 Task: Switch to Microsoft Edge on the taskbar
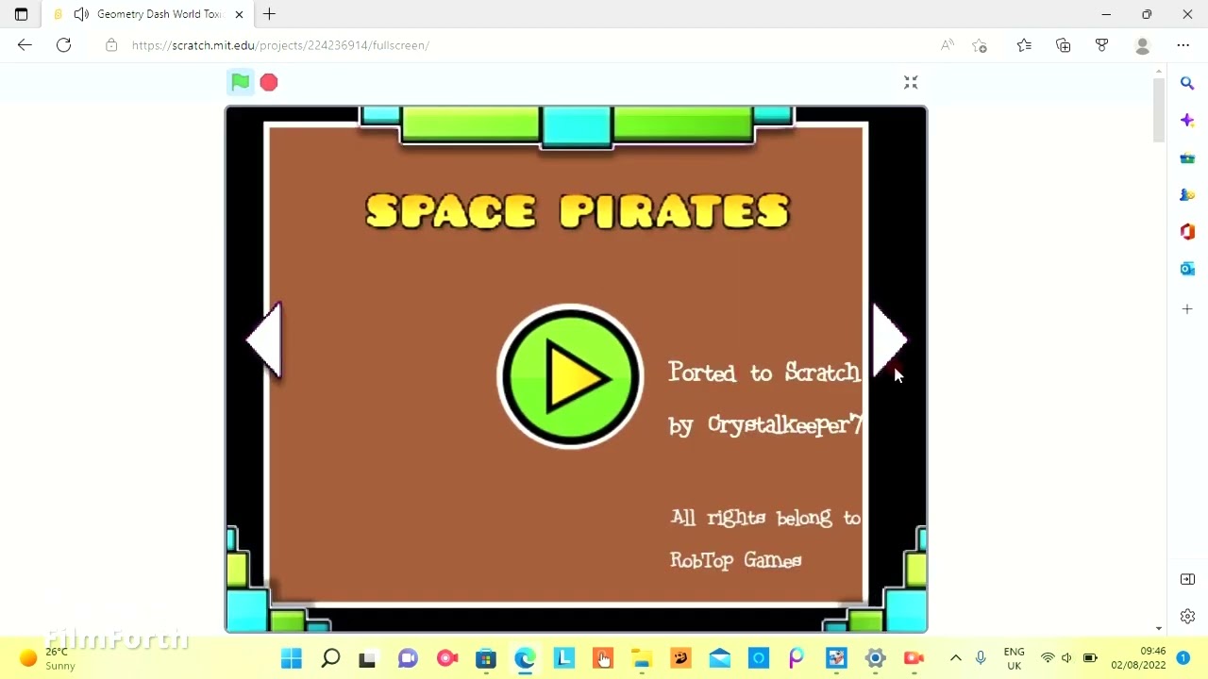click(x=525, y=658)
